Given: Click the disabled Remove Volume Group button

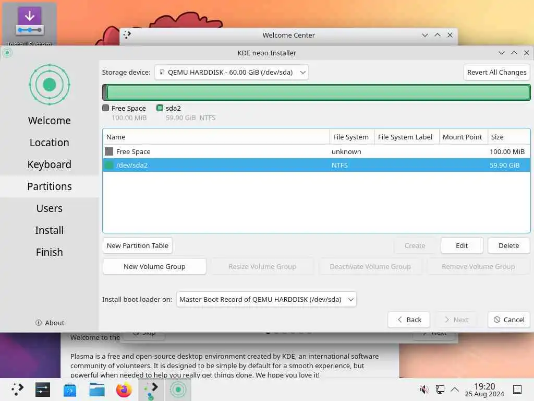Looking at the screenshot, I should tap(478, 266).
